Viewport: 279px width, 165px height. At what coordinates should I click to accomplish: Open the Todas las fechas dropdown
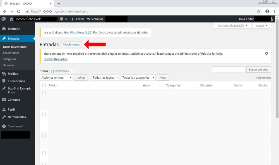click(x=105, y=77)
